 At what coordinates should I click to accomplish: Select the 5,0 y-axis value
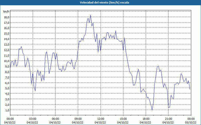point(7,88)
